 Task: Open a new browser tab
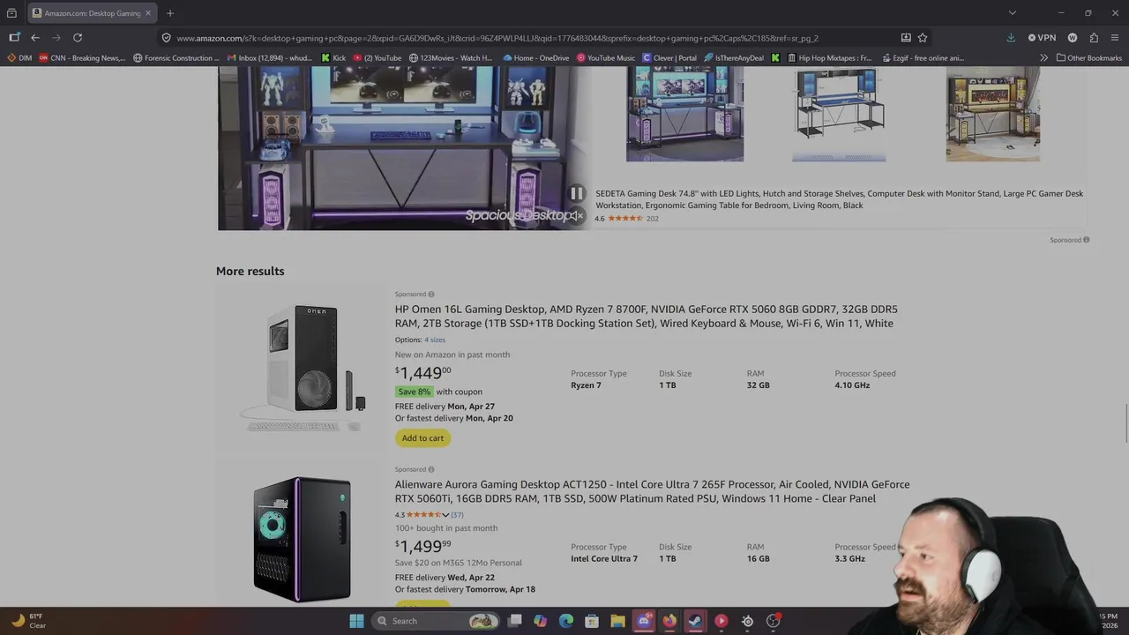click(x=170, y=13)
